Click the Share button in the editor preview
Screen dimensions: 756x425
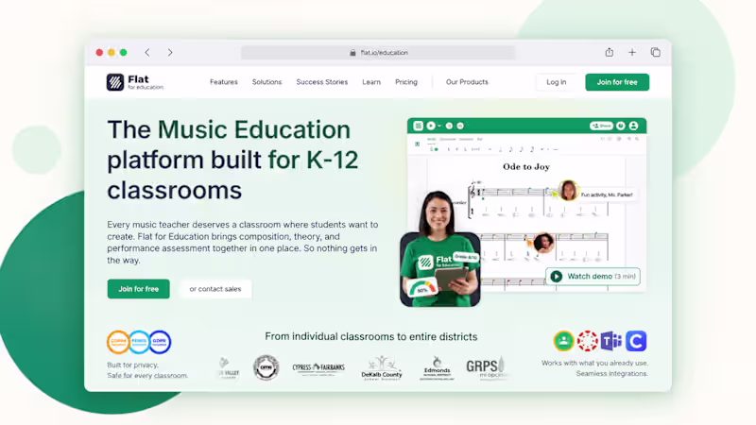(601, 126)
